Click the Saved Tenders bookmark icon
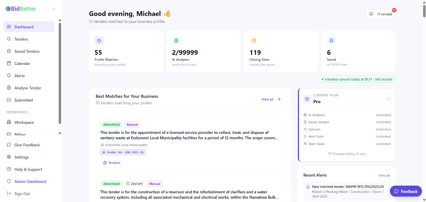Image resolution: width=426 pixels, height=202 pixels. [x=9, y=51]
